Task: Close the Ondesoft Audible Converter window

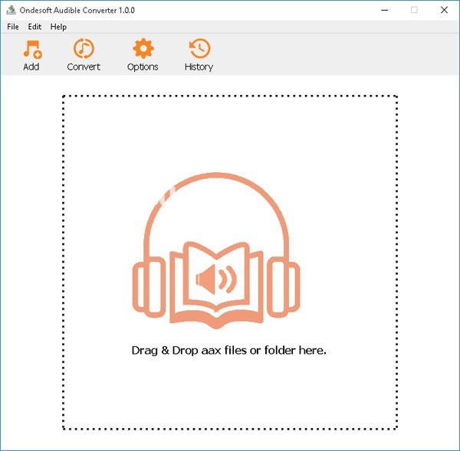Action: (x=444, y=10)
